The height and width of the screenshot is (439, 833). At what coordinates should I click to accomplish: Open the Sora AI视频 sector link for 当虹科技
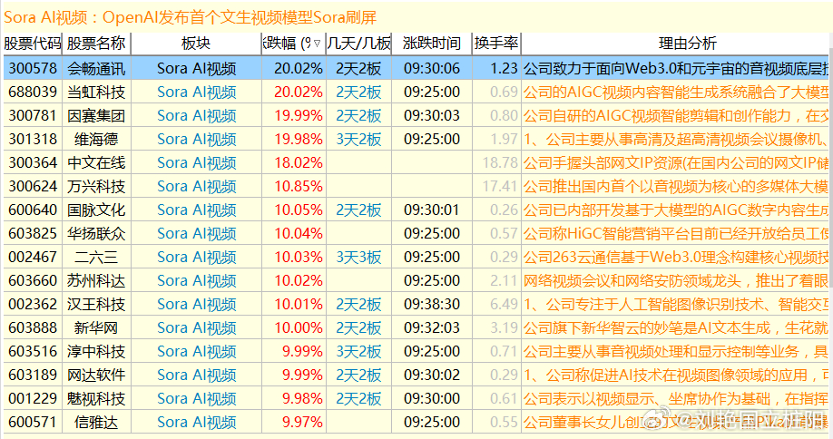196,92
